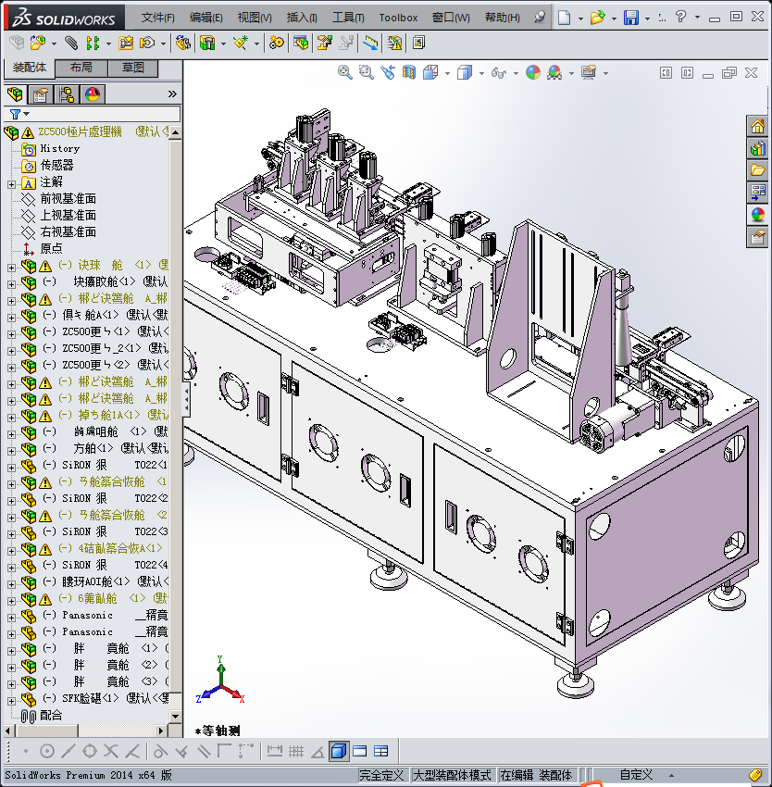The height and width of the screenshot is (787, 772).
Task: Click the Save floppy disk icon
Action: click(x=631, y=18)
